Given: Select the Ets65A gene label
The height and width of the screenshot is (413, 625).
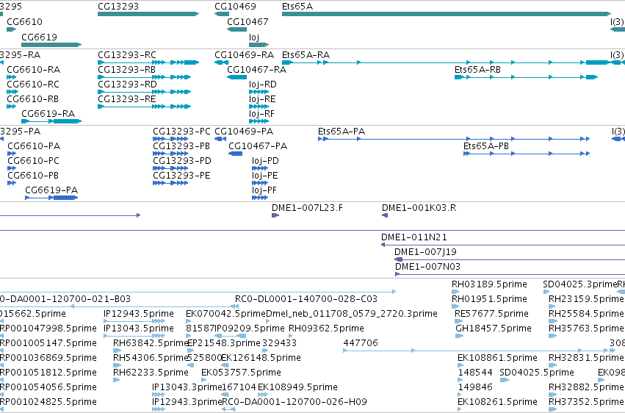Looking at the screenshot, I should (x=297, y=7).
